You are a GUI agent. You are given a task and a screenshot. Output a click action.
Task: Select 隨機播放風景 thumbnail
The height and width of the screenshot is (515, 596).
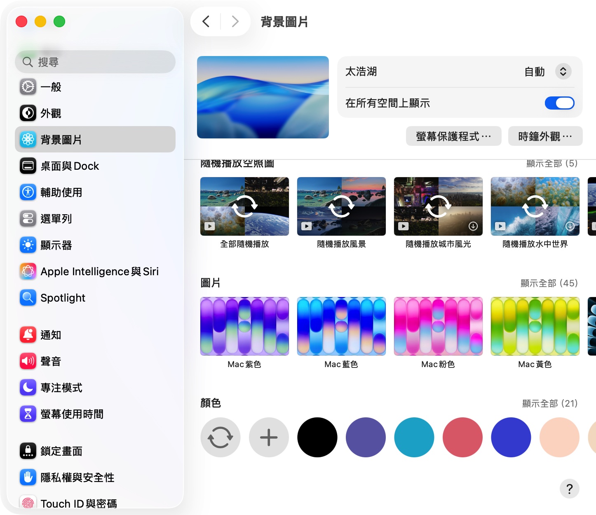(341, 206)
